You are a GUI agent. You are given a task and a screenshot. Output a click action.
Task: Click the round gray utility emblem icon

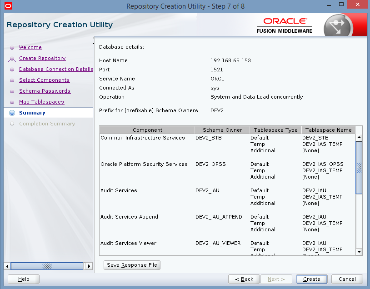338,25
